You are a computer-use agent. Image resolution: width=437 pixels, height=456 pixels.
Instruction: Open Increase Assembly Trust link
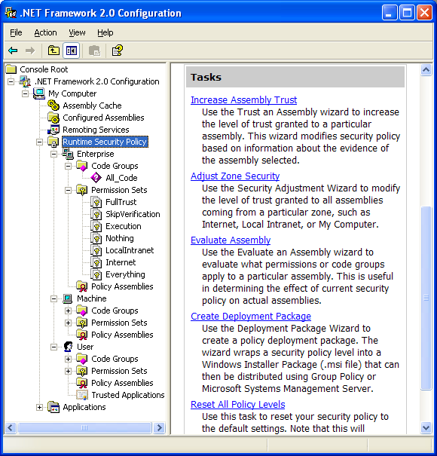(x=243, y=99)
